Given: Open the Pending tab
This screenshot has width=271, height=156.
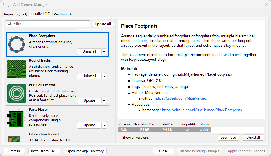Looking at the screenshot, I should pyautogui.click(x=63, y=14).
